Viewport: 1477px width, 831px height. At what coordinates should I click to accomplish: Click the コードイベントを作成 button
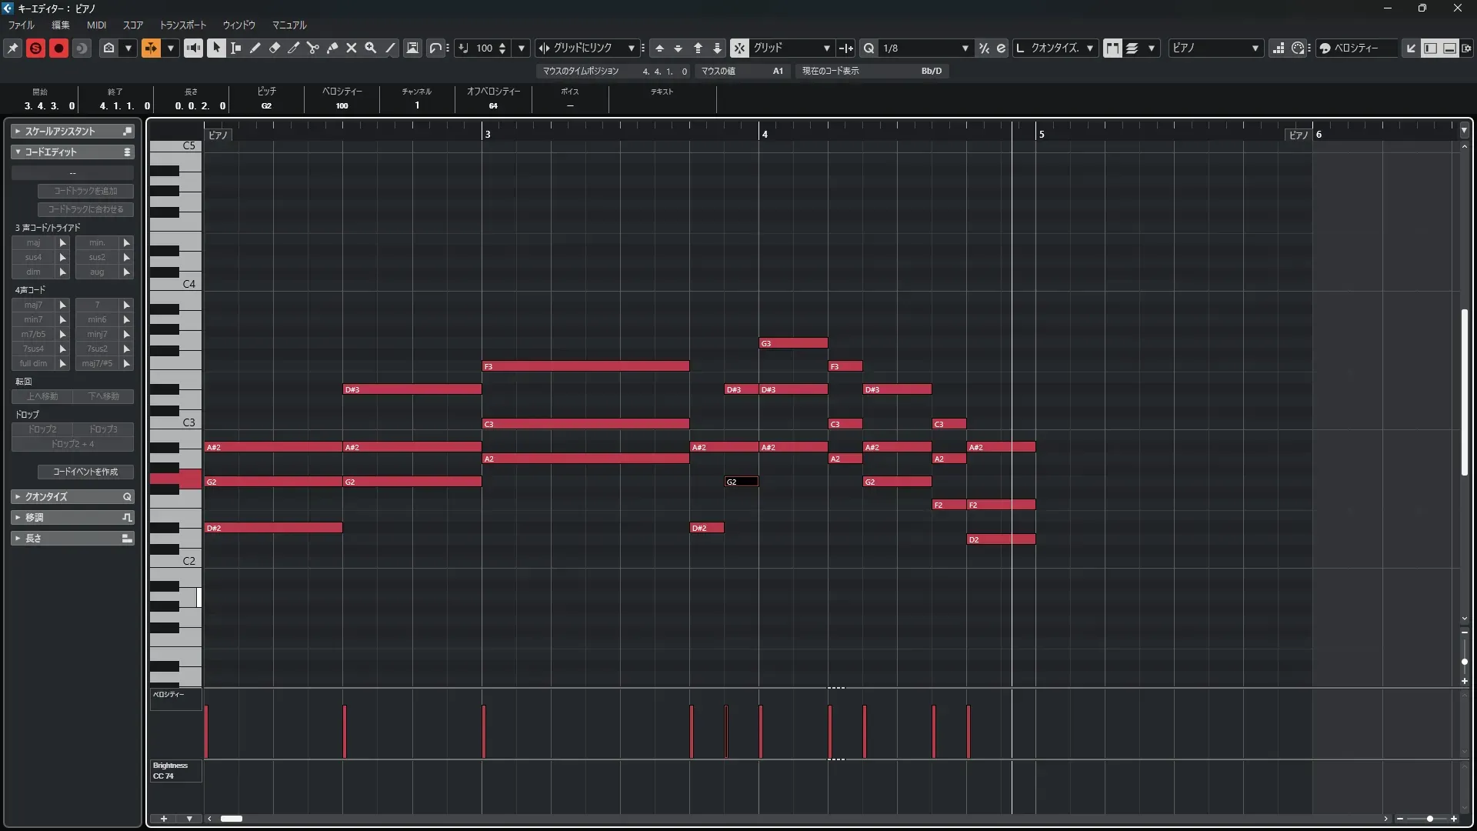pyautogui.click(x=85, y=472)
